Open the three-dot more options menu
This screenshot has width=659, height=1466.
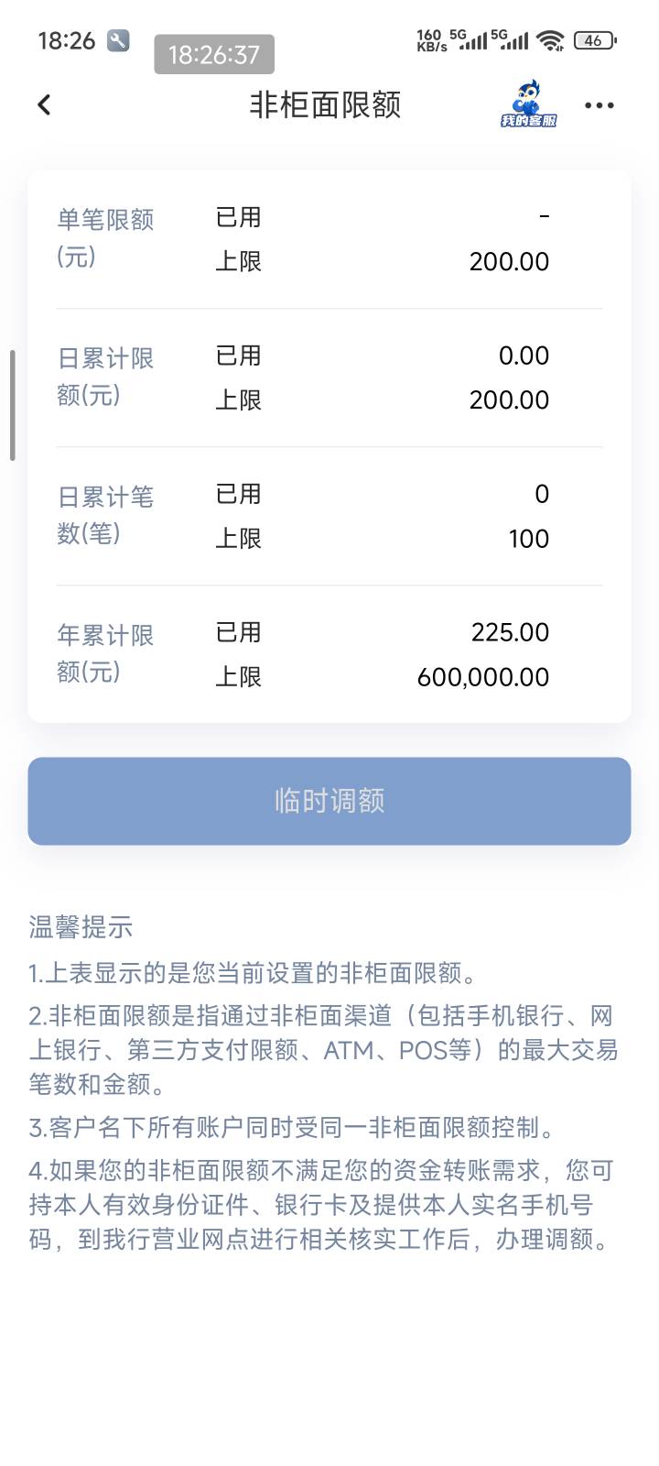[x=599, y=105]
